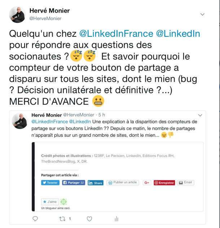
Task: Open the quoted tweet's small avatar
Action: [20, 121]
